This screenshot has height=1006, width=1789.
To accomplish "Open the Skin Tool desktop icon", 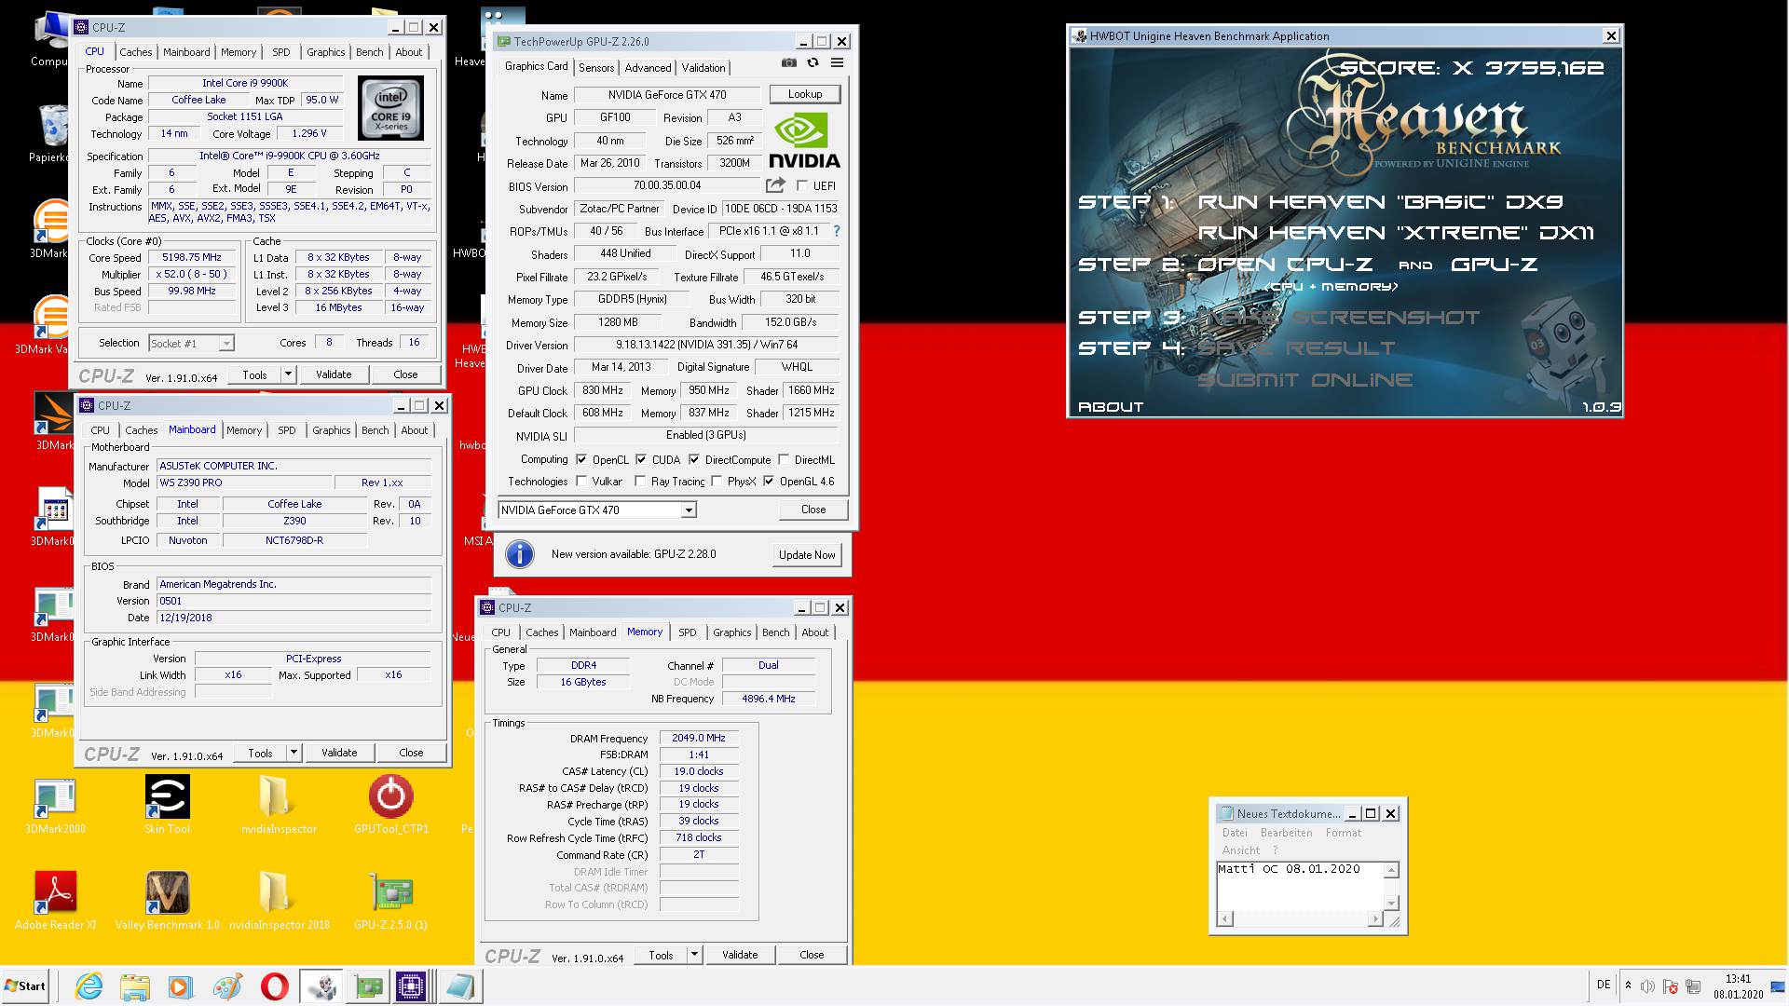I will click(167, 805).
